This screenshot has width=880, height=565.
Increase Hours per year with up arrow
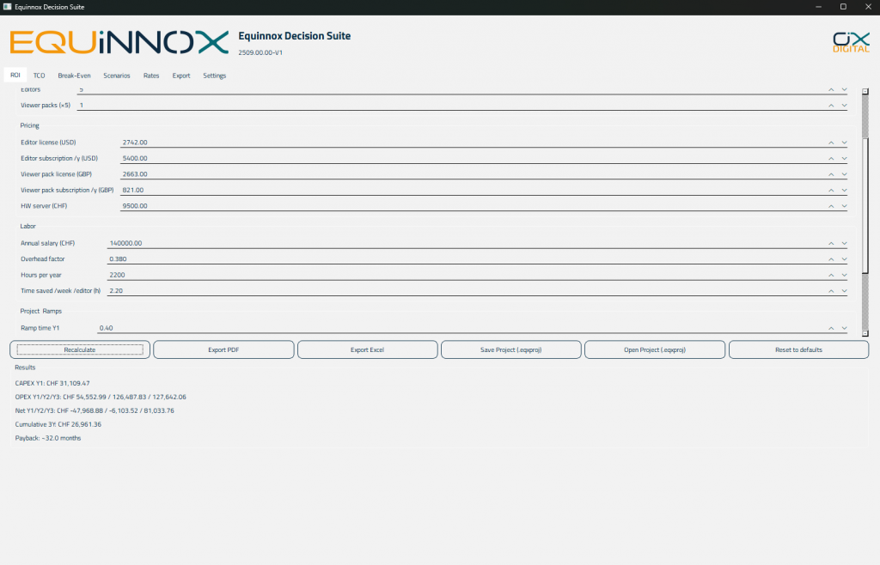(x=831, y=276)
